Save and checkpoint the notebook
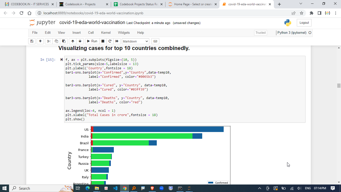The image size is (341, 192). tap(32, 41)
